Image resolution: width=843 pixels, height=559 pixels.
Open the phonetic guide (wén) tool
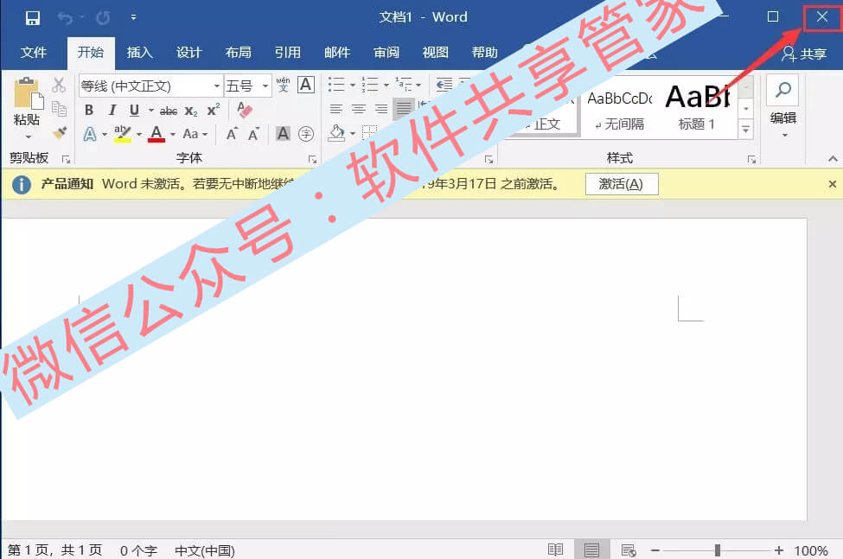click(283, 85)
